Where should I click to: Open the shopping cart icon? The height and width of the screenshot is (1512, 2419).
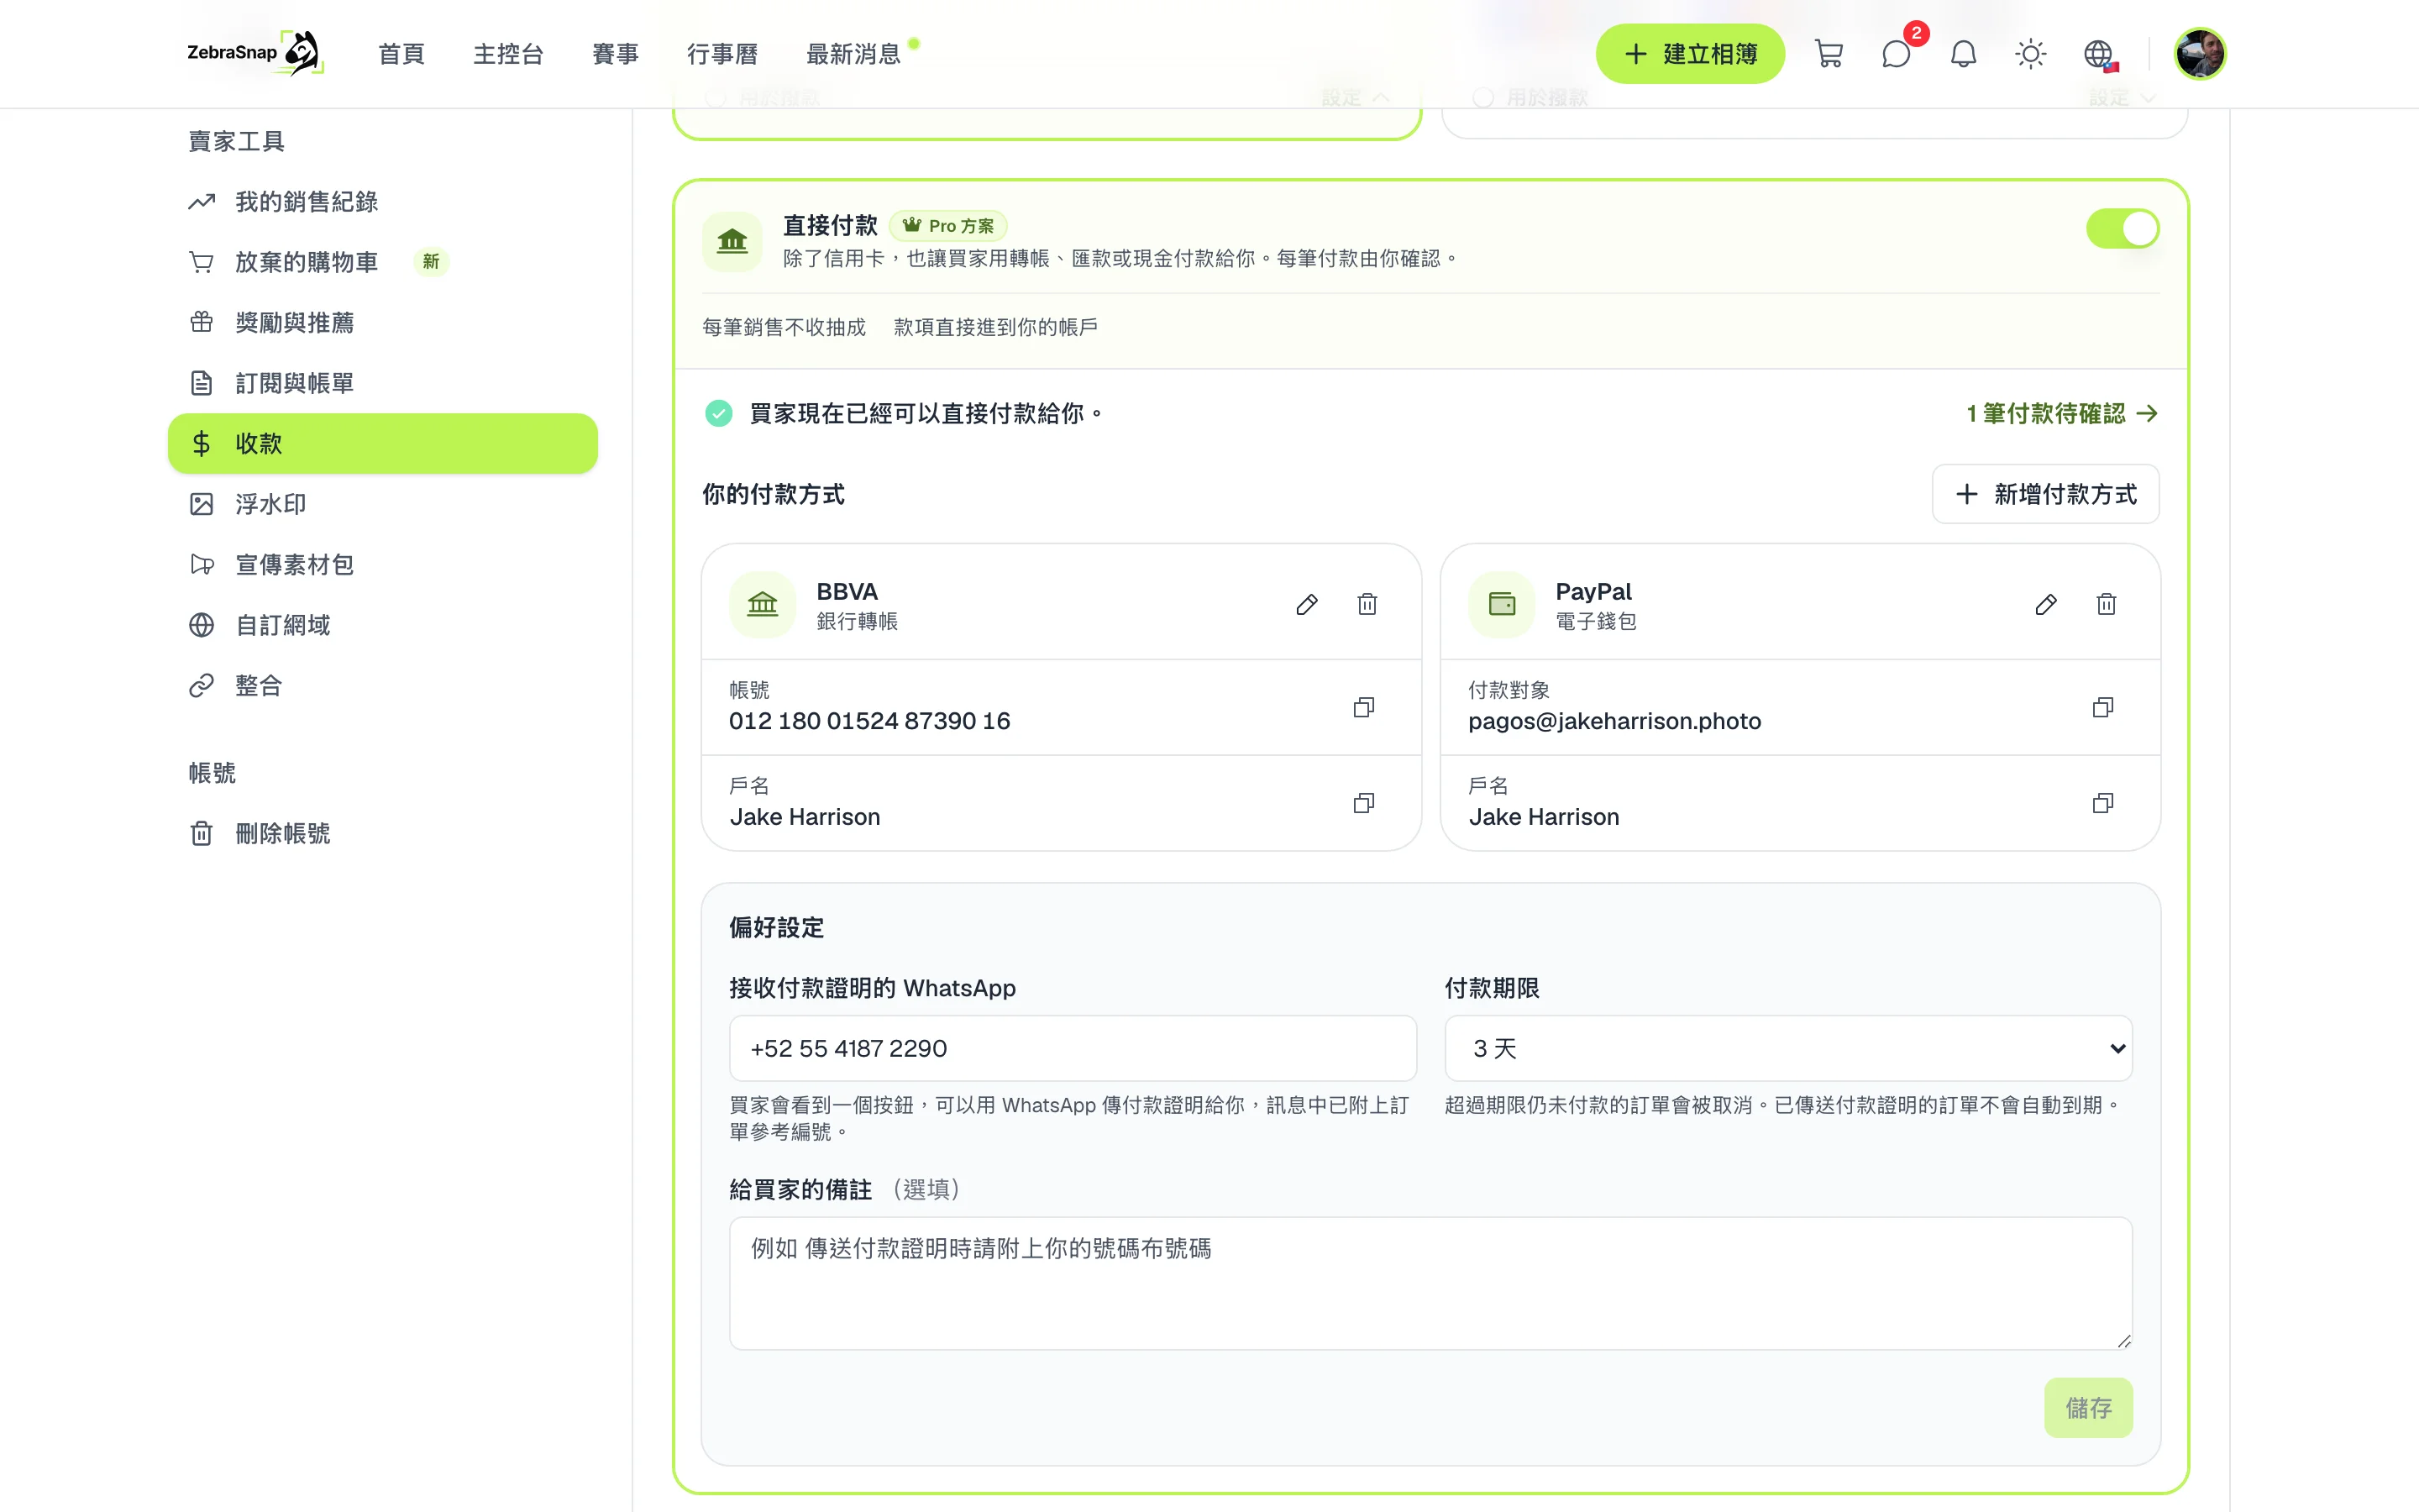tap(1829, 54)
